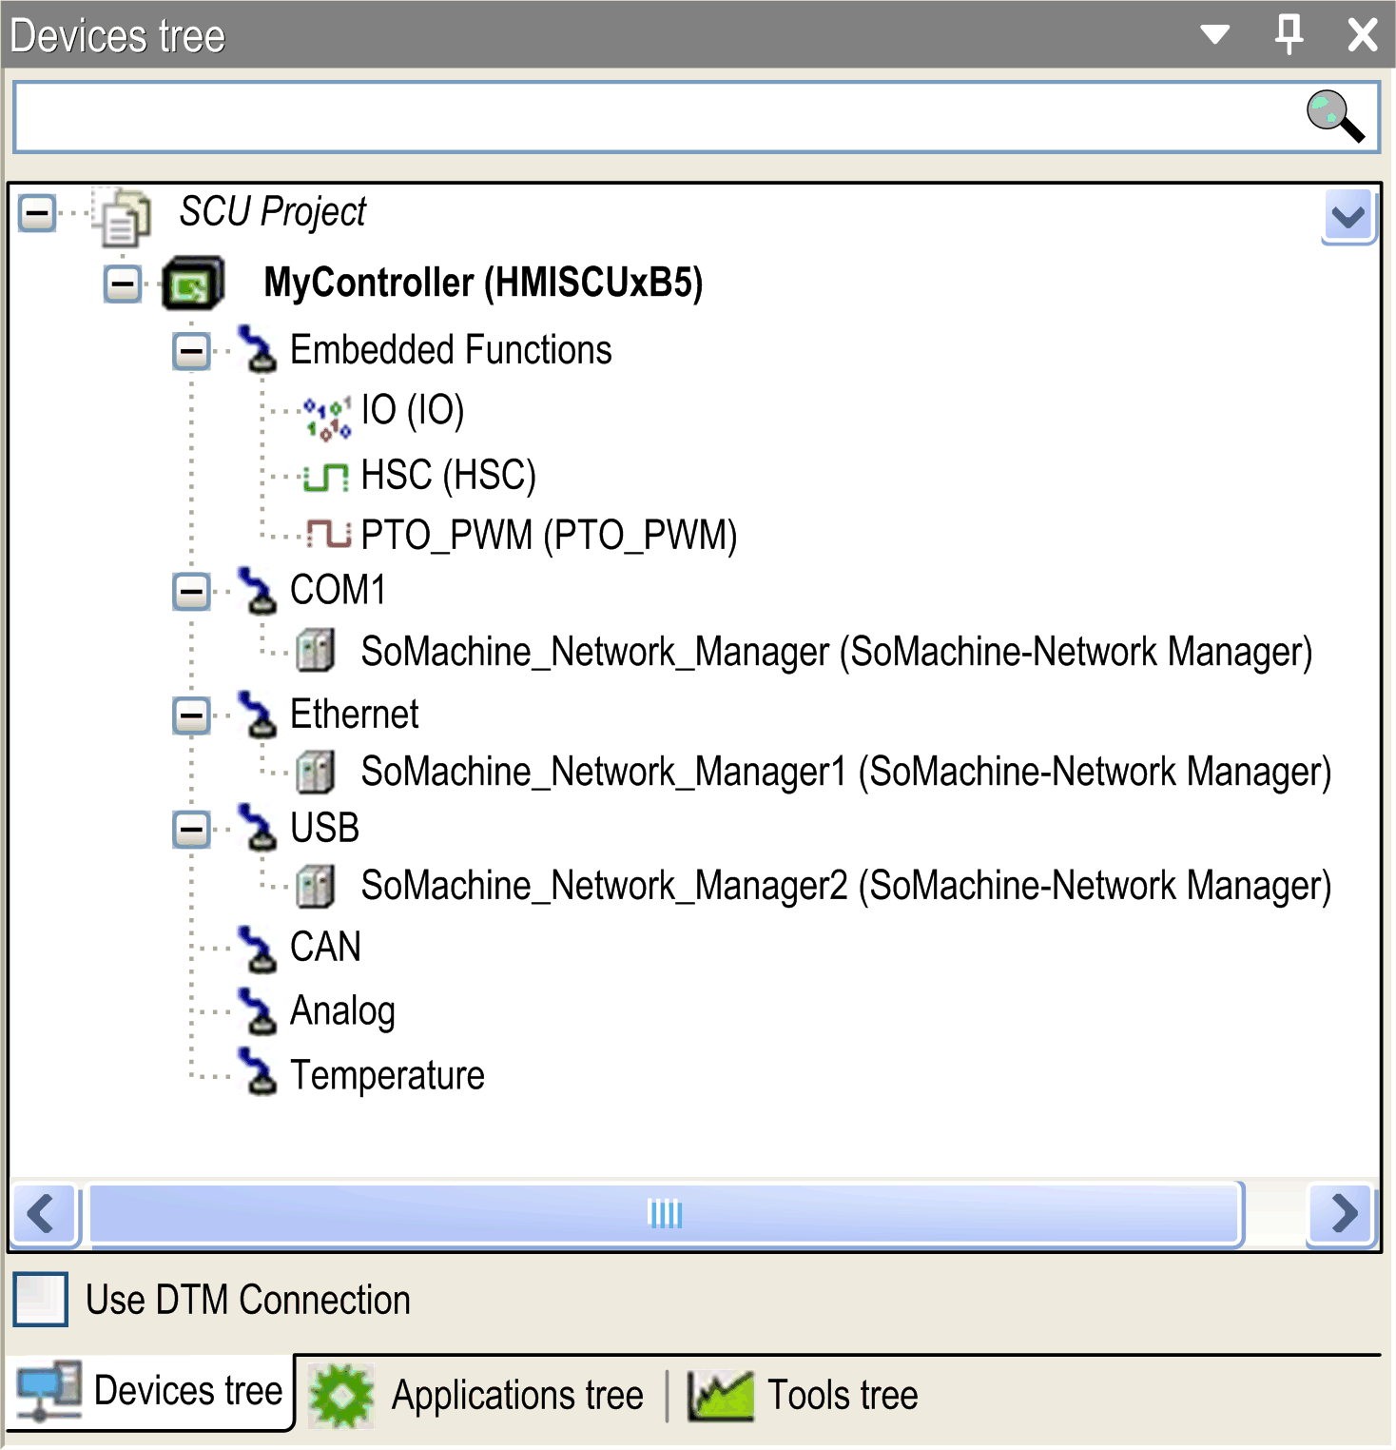Collapse the SCU Project root node

37,212
